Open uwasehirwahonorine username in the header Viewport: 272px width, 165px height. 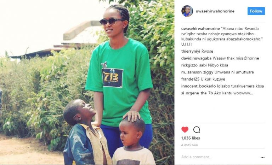pyautogui.click(x=215, y=11)
